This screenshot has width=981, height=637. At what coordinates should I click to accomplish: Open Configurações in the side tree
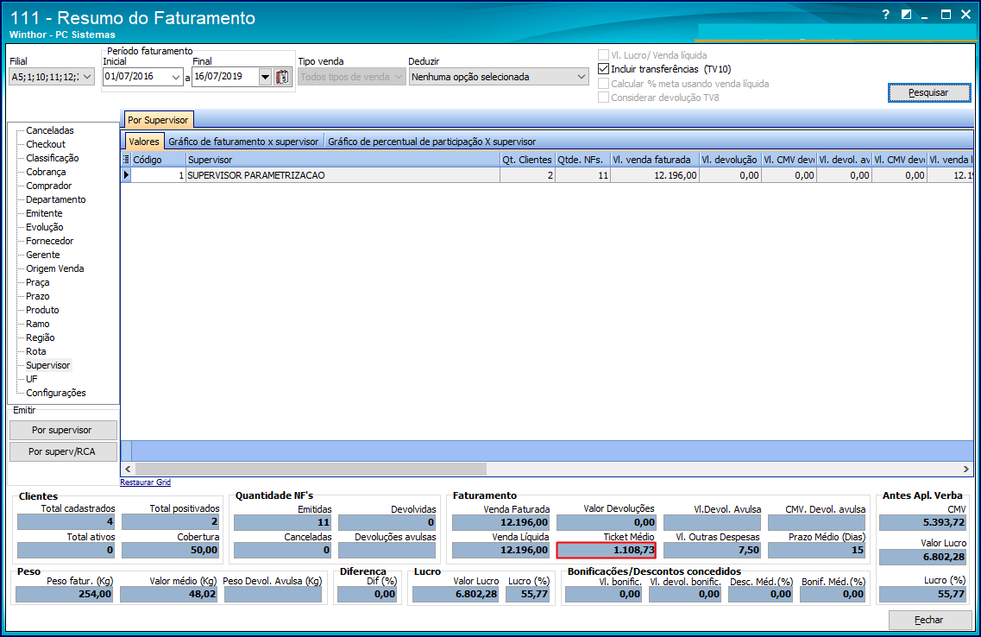tap(56, 393)
